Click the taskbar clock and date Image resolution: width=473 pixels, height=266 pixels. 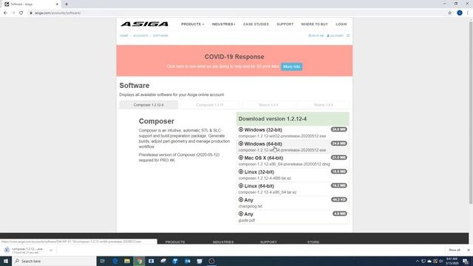click(452, 261)
